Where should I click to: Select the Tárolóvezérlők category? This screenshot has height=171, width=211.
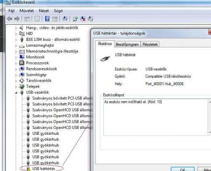click(39, 80)
